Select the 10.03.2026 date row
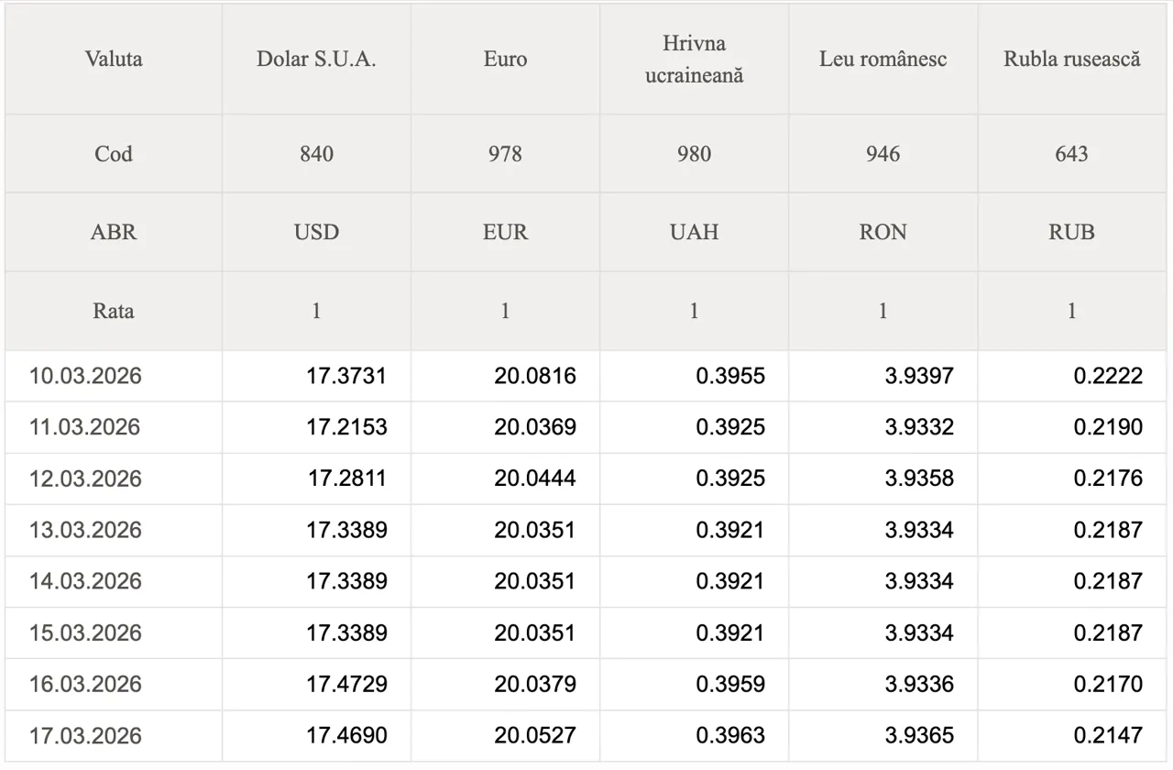 (85, 376)
